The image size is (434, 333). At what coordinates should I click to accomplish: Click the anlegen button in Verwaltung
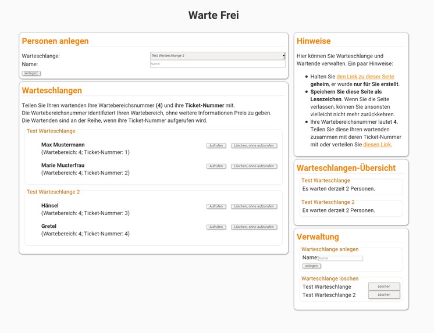pos(312,266)
